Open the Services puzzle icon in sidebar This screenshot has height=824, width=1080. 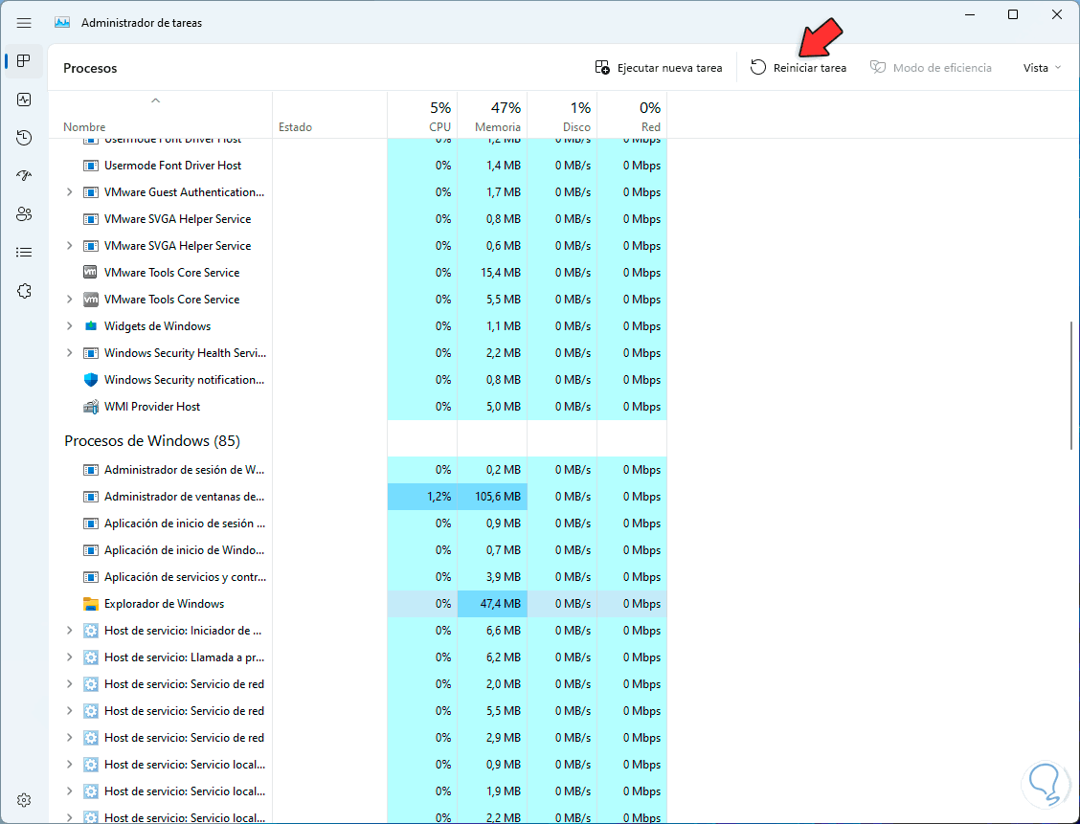pos(24,291)
